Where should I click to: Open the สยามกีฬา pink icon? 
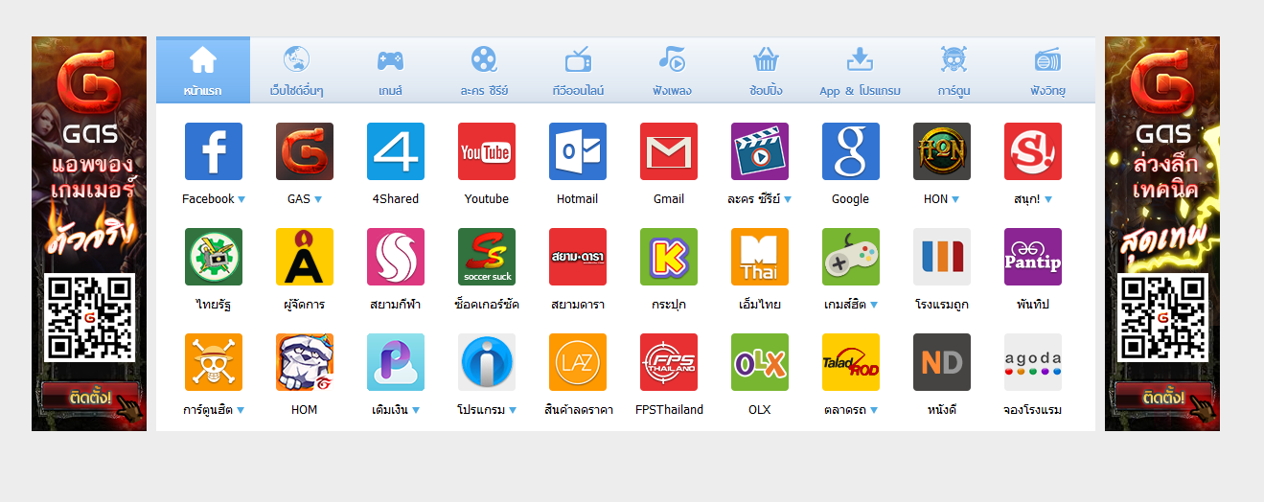tap(396, 257)
